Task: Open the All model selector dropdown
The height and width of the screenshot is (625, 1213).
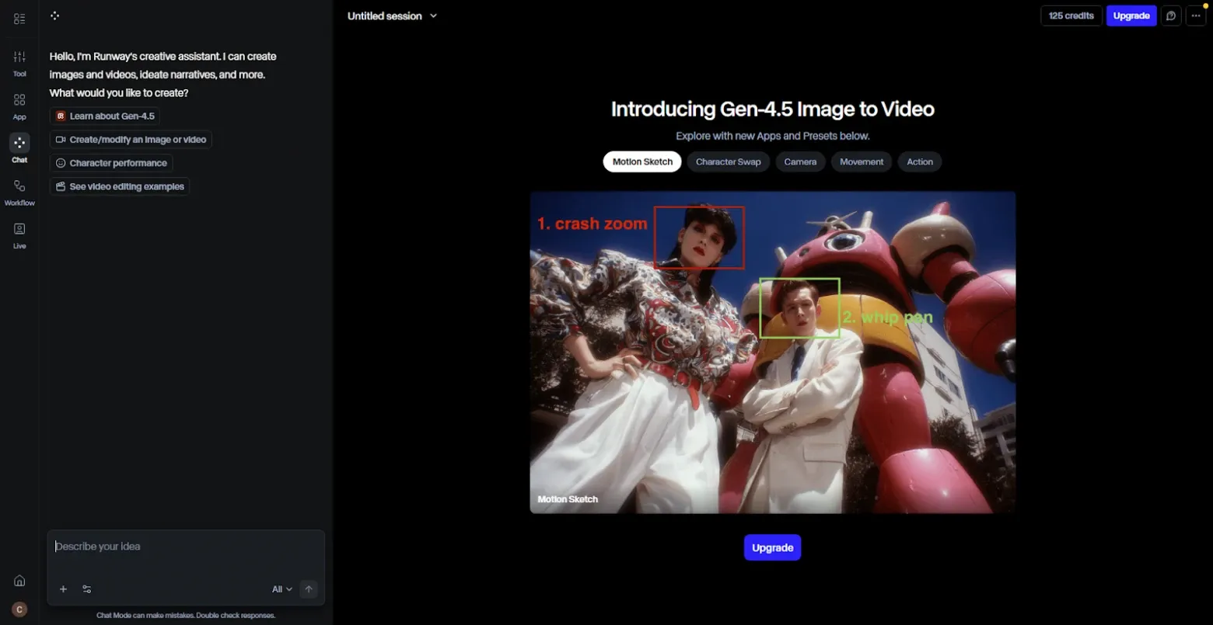Action: click(281, 589)
